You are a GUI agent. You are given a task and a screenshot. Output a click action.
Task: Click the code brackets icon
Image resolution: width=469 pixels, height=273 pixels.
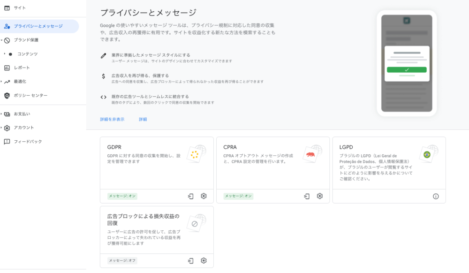pos(104,97)
